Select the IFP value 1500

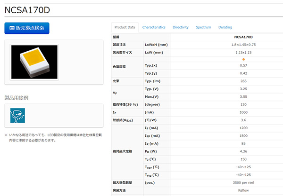(243, 136)
